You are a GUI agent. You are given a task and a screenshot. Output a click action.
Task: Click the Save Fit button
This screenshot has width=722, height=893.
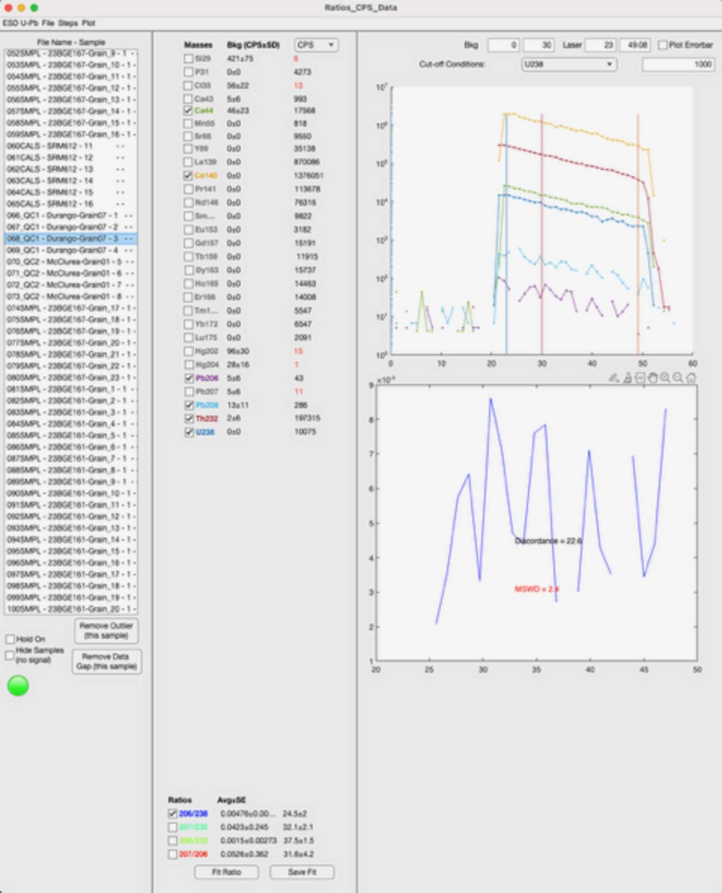point(302,872)
